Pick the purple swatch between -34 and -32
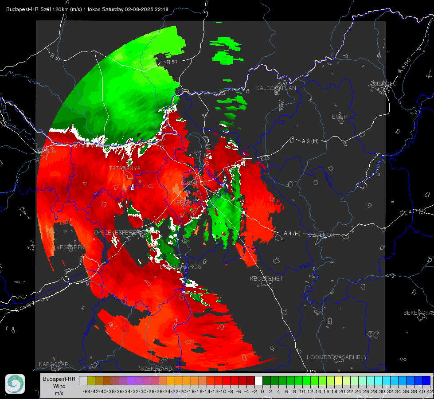434x399 pixels. (x=131, y=380)
